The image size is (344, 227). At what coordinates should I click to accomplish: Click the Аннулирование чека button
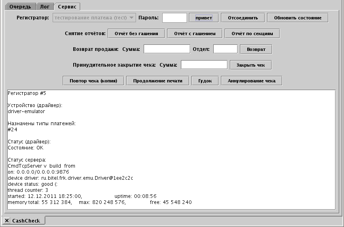(251, 81)
